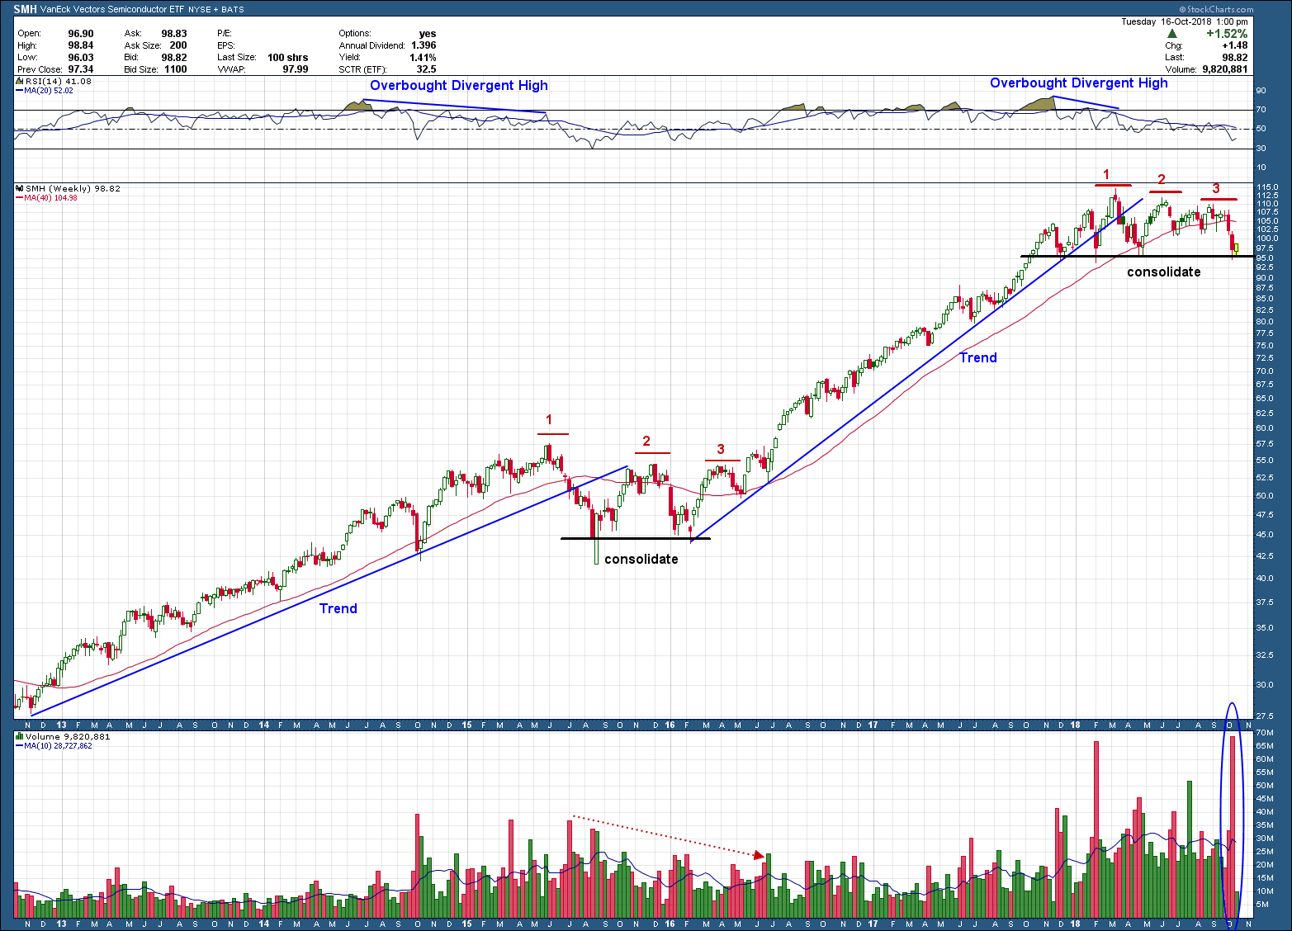Click the Low value 96.03
Viewport: 1292px width, 931px height.
click(81, 58)
